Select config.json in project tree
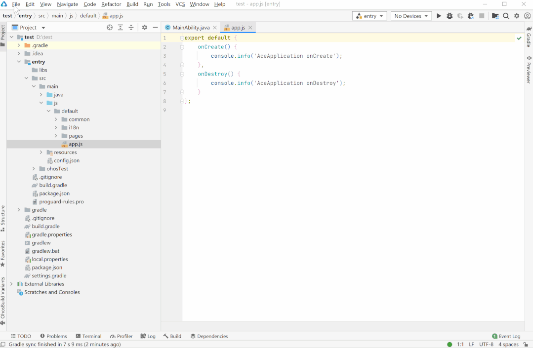The image size is (533, 348). tap(67, 160)
